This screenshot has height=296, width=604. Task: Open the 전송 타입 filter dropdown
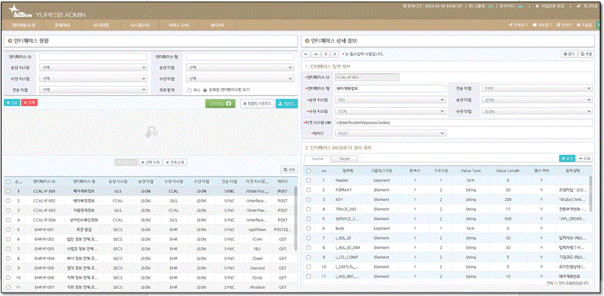93,89
